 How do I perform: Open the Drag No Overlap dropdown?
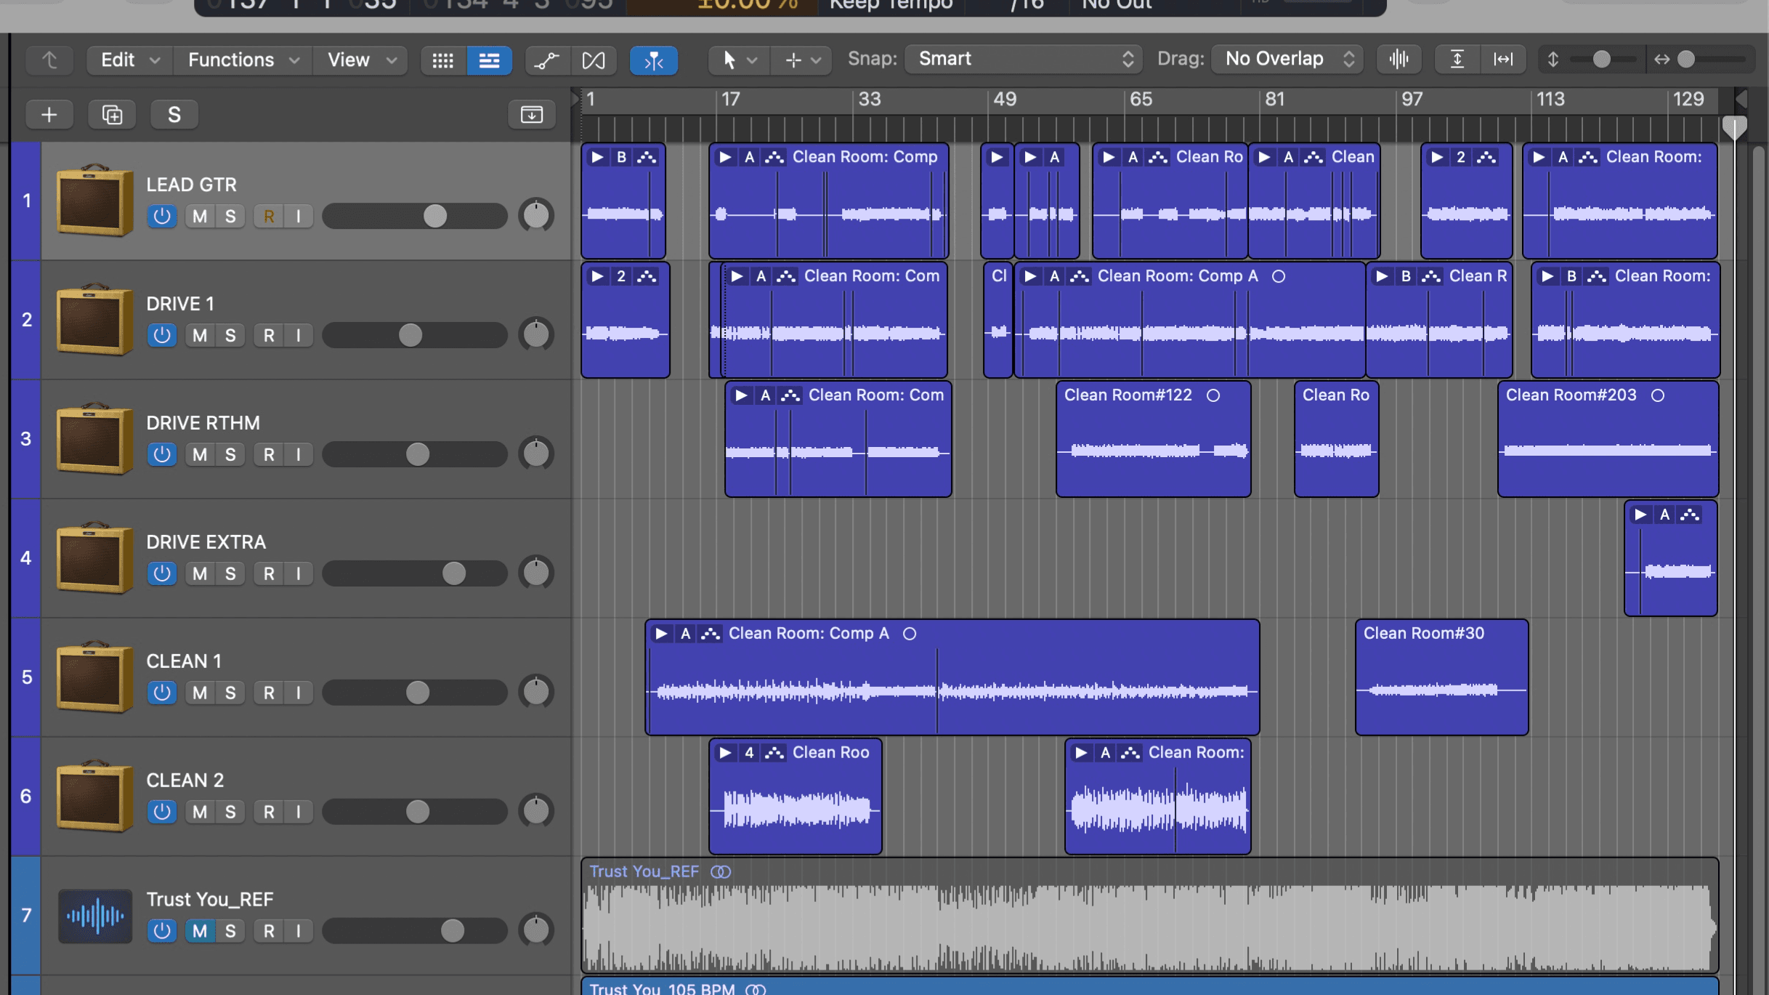click(1287, 59)
